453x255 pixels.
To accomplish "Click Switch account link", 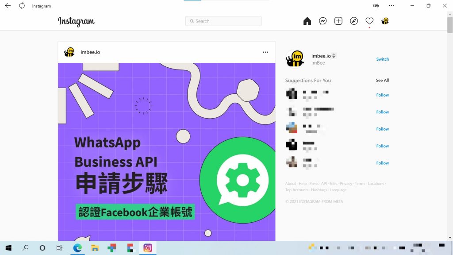I will [x=383, y=59].
